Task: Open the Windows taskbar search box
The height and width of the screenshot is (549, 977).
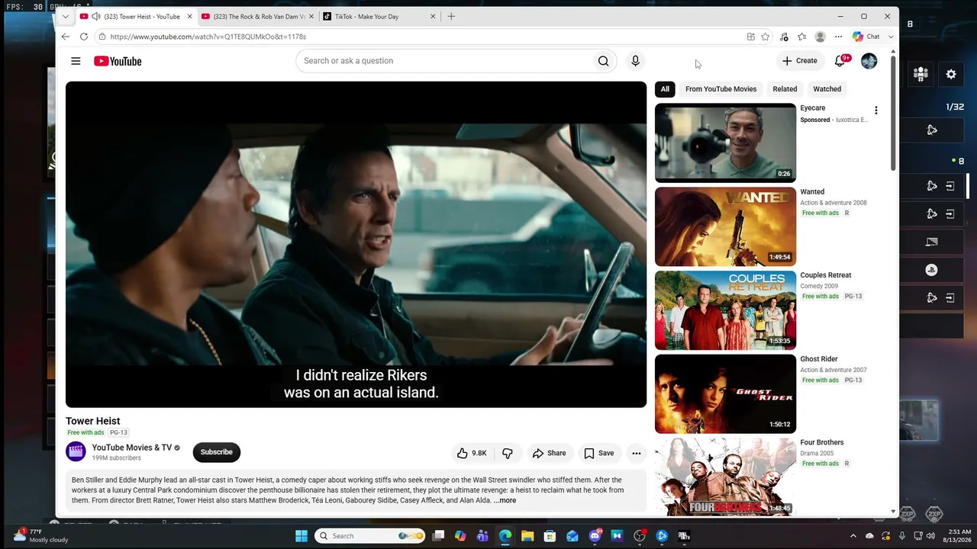Action: pos(370,536)
